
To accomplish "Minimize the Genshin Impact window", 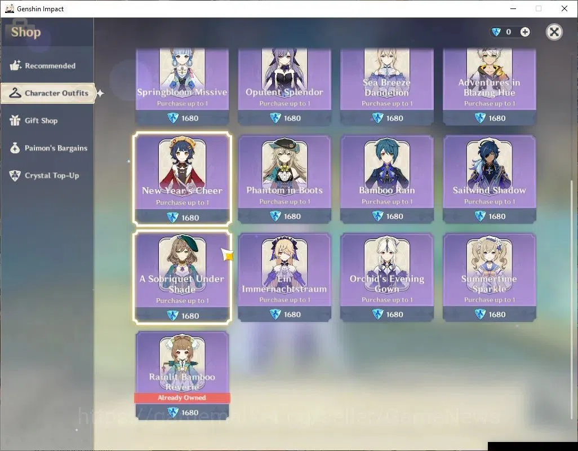I will [513, 8].
